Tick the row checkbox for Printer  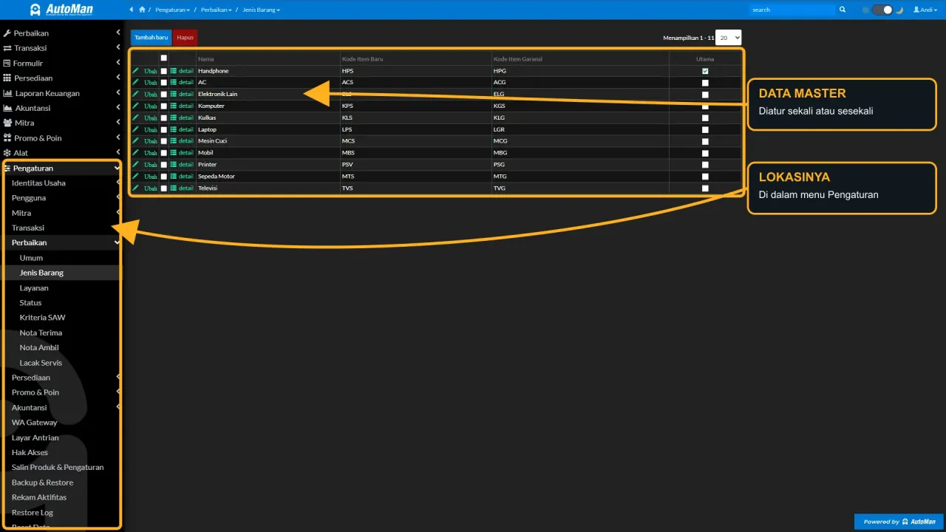point(164,165)
